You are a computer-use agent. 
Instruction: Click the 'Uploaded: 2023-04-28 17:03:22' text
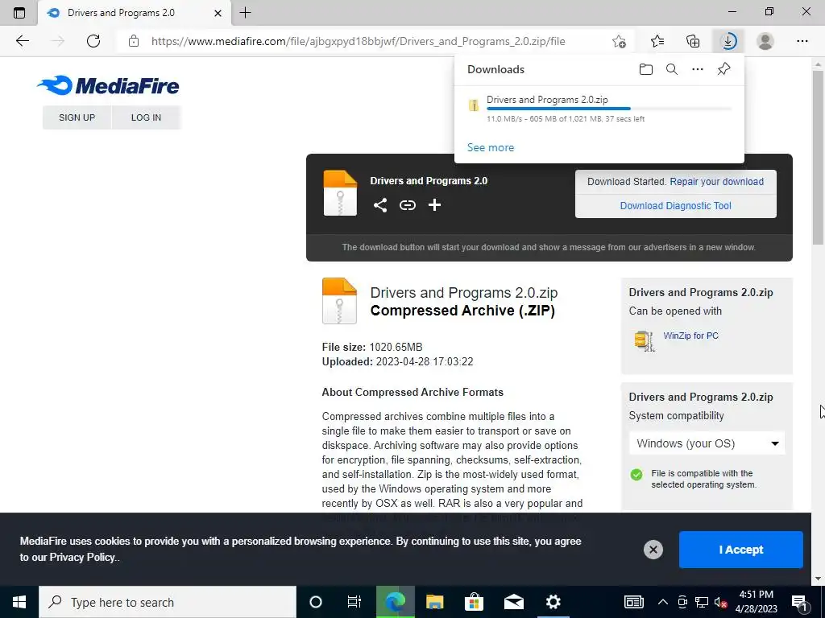pos(397,362)
